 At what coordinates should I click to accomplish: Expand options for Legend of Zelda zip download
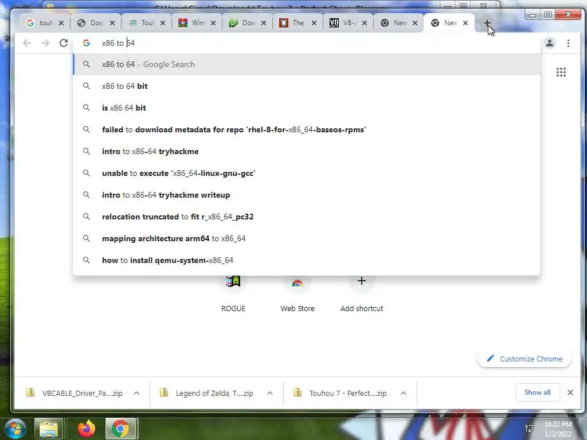coord(270,393)
